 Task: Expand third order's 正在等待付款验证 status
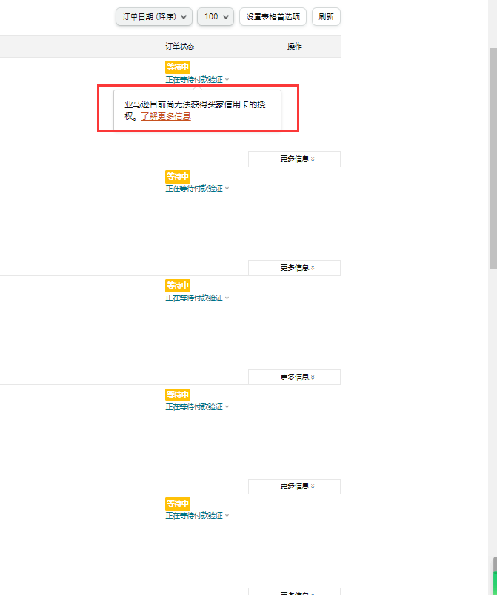(x=197, y=298)
